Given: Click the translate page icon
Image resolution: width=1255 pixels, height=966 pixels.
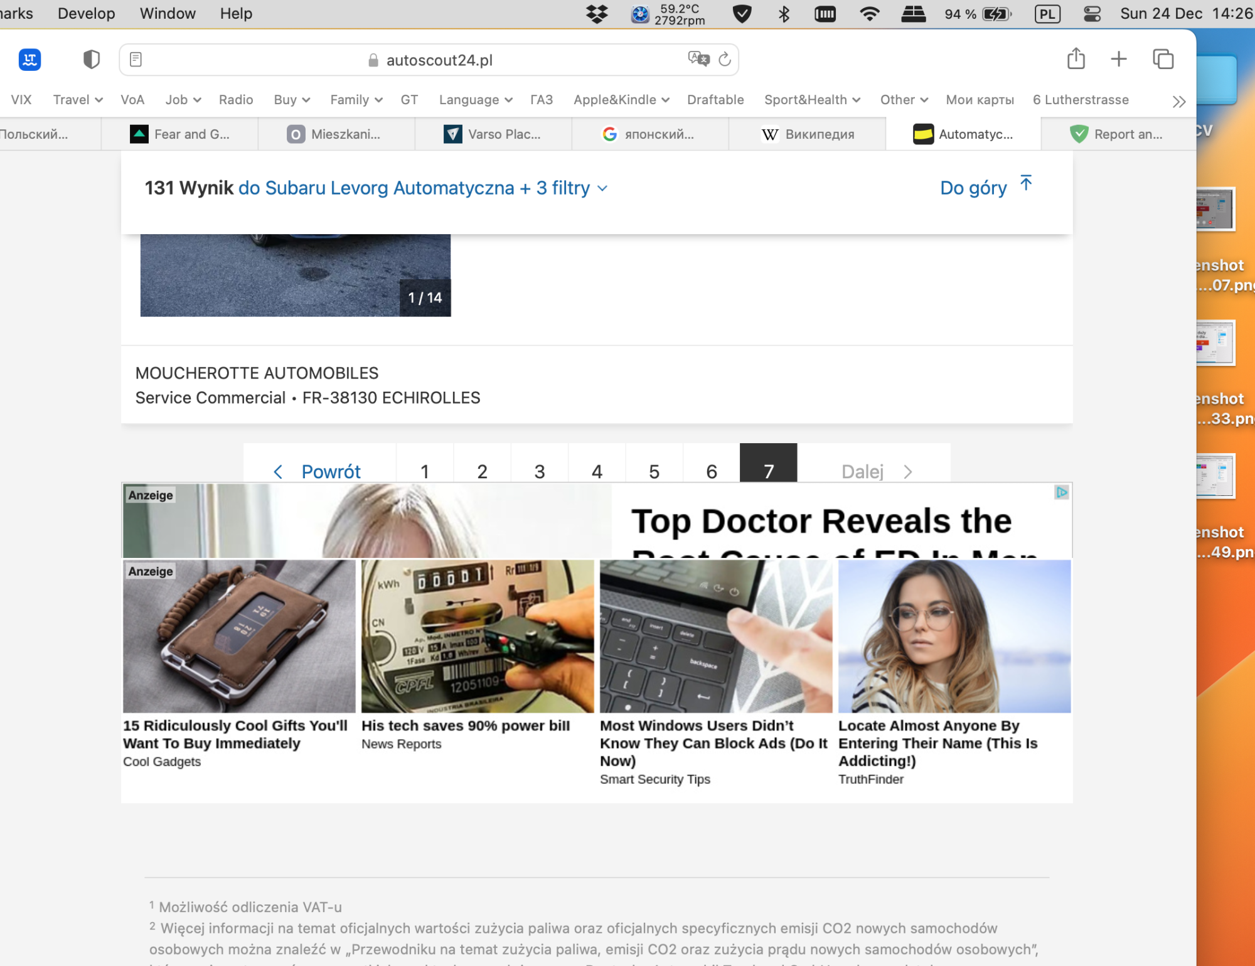Looking at the screenshot, I should coord(698,59).
